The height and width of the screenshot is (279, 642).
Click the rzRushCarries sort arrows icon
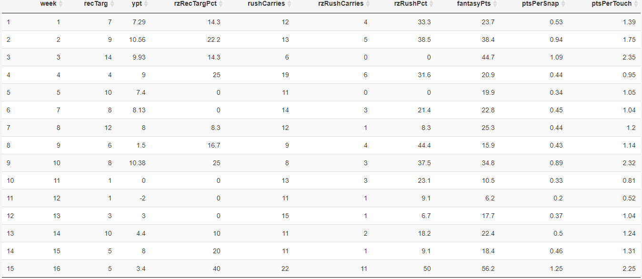pyautogui.click(x=368, y=4)
